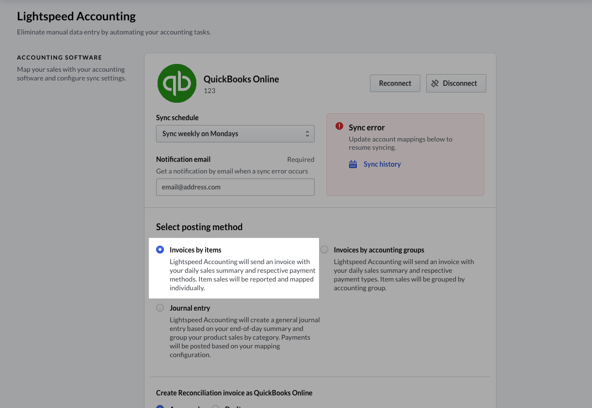Select the Invoices by accounting groups option
Screen dimensions: 592x408
(324, 250)
